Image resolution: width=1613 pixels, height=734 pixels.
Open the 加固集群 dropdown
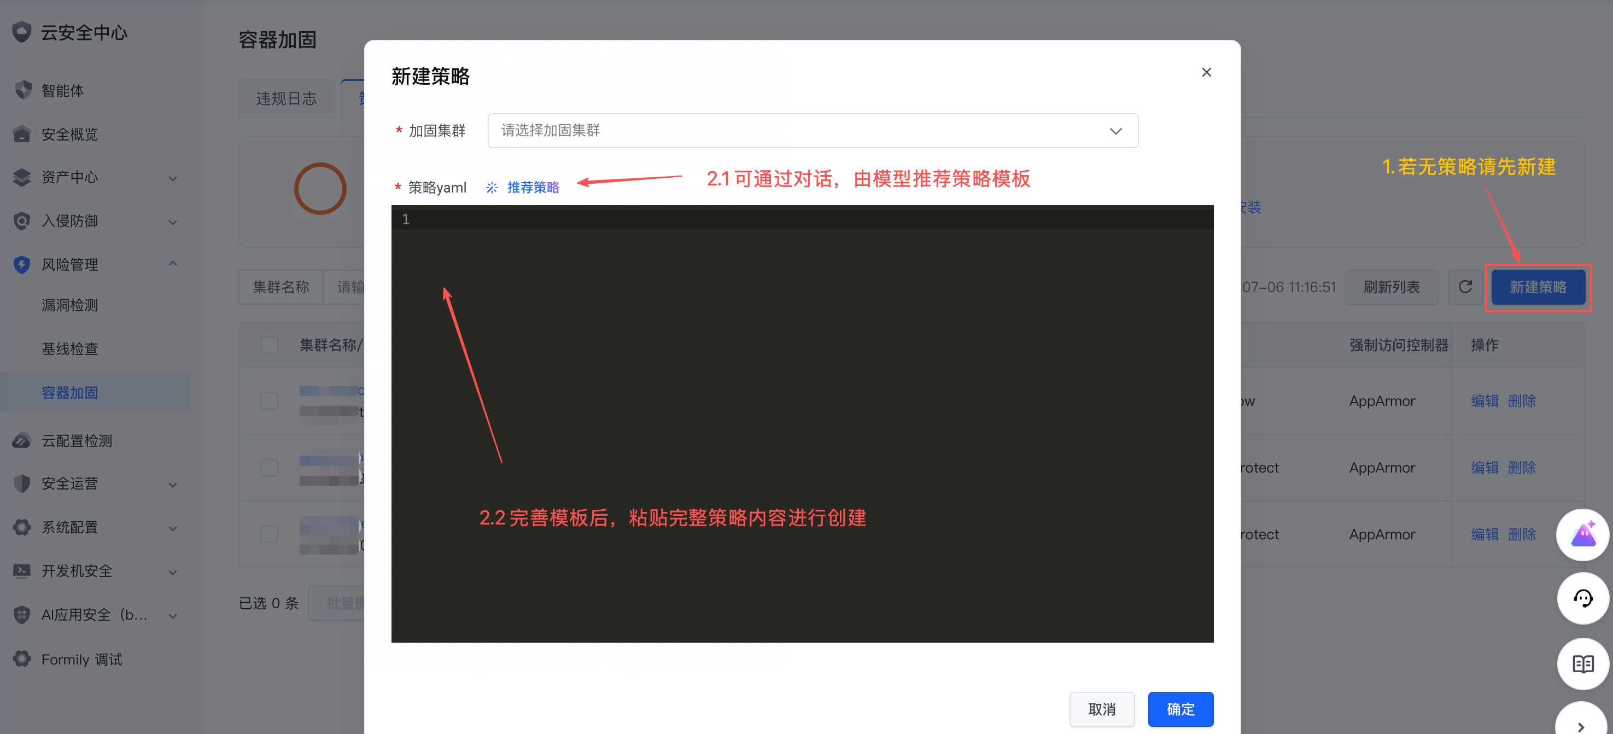tap(812, 130)
